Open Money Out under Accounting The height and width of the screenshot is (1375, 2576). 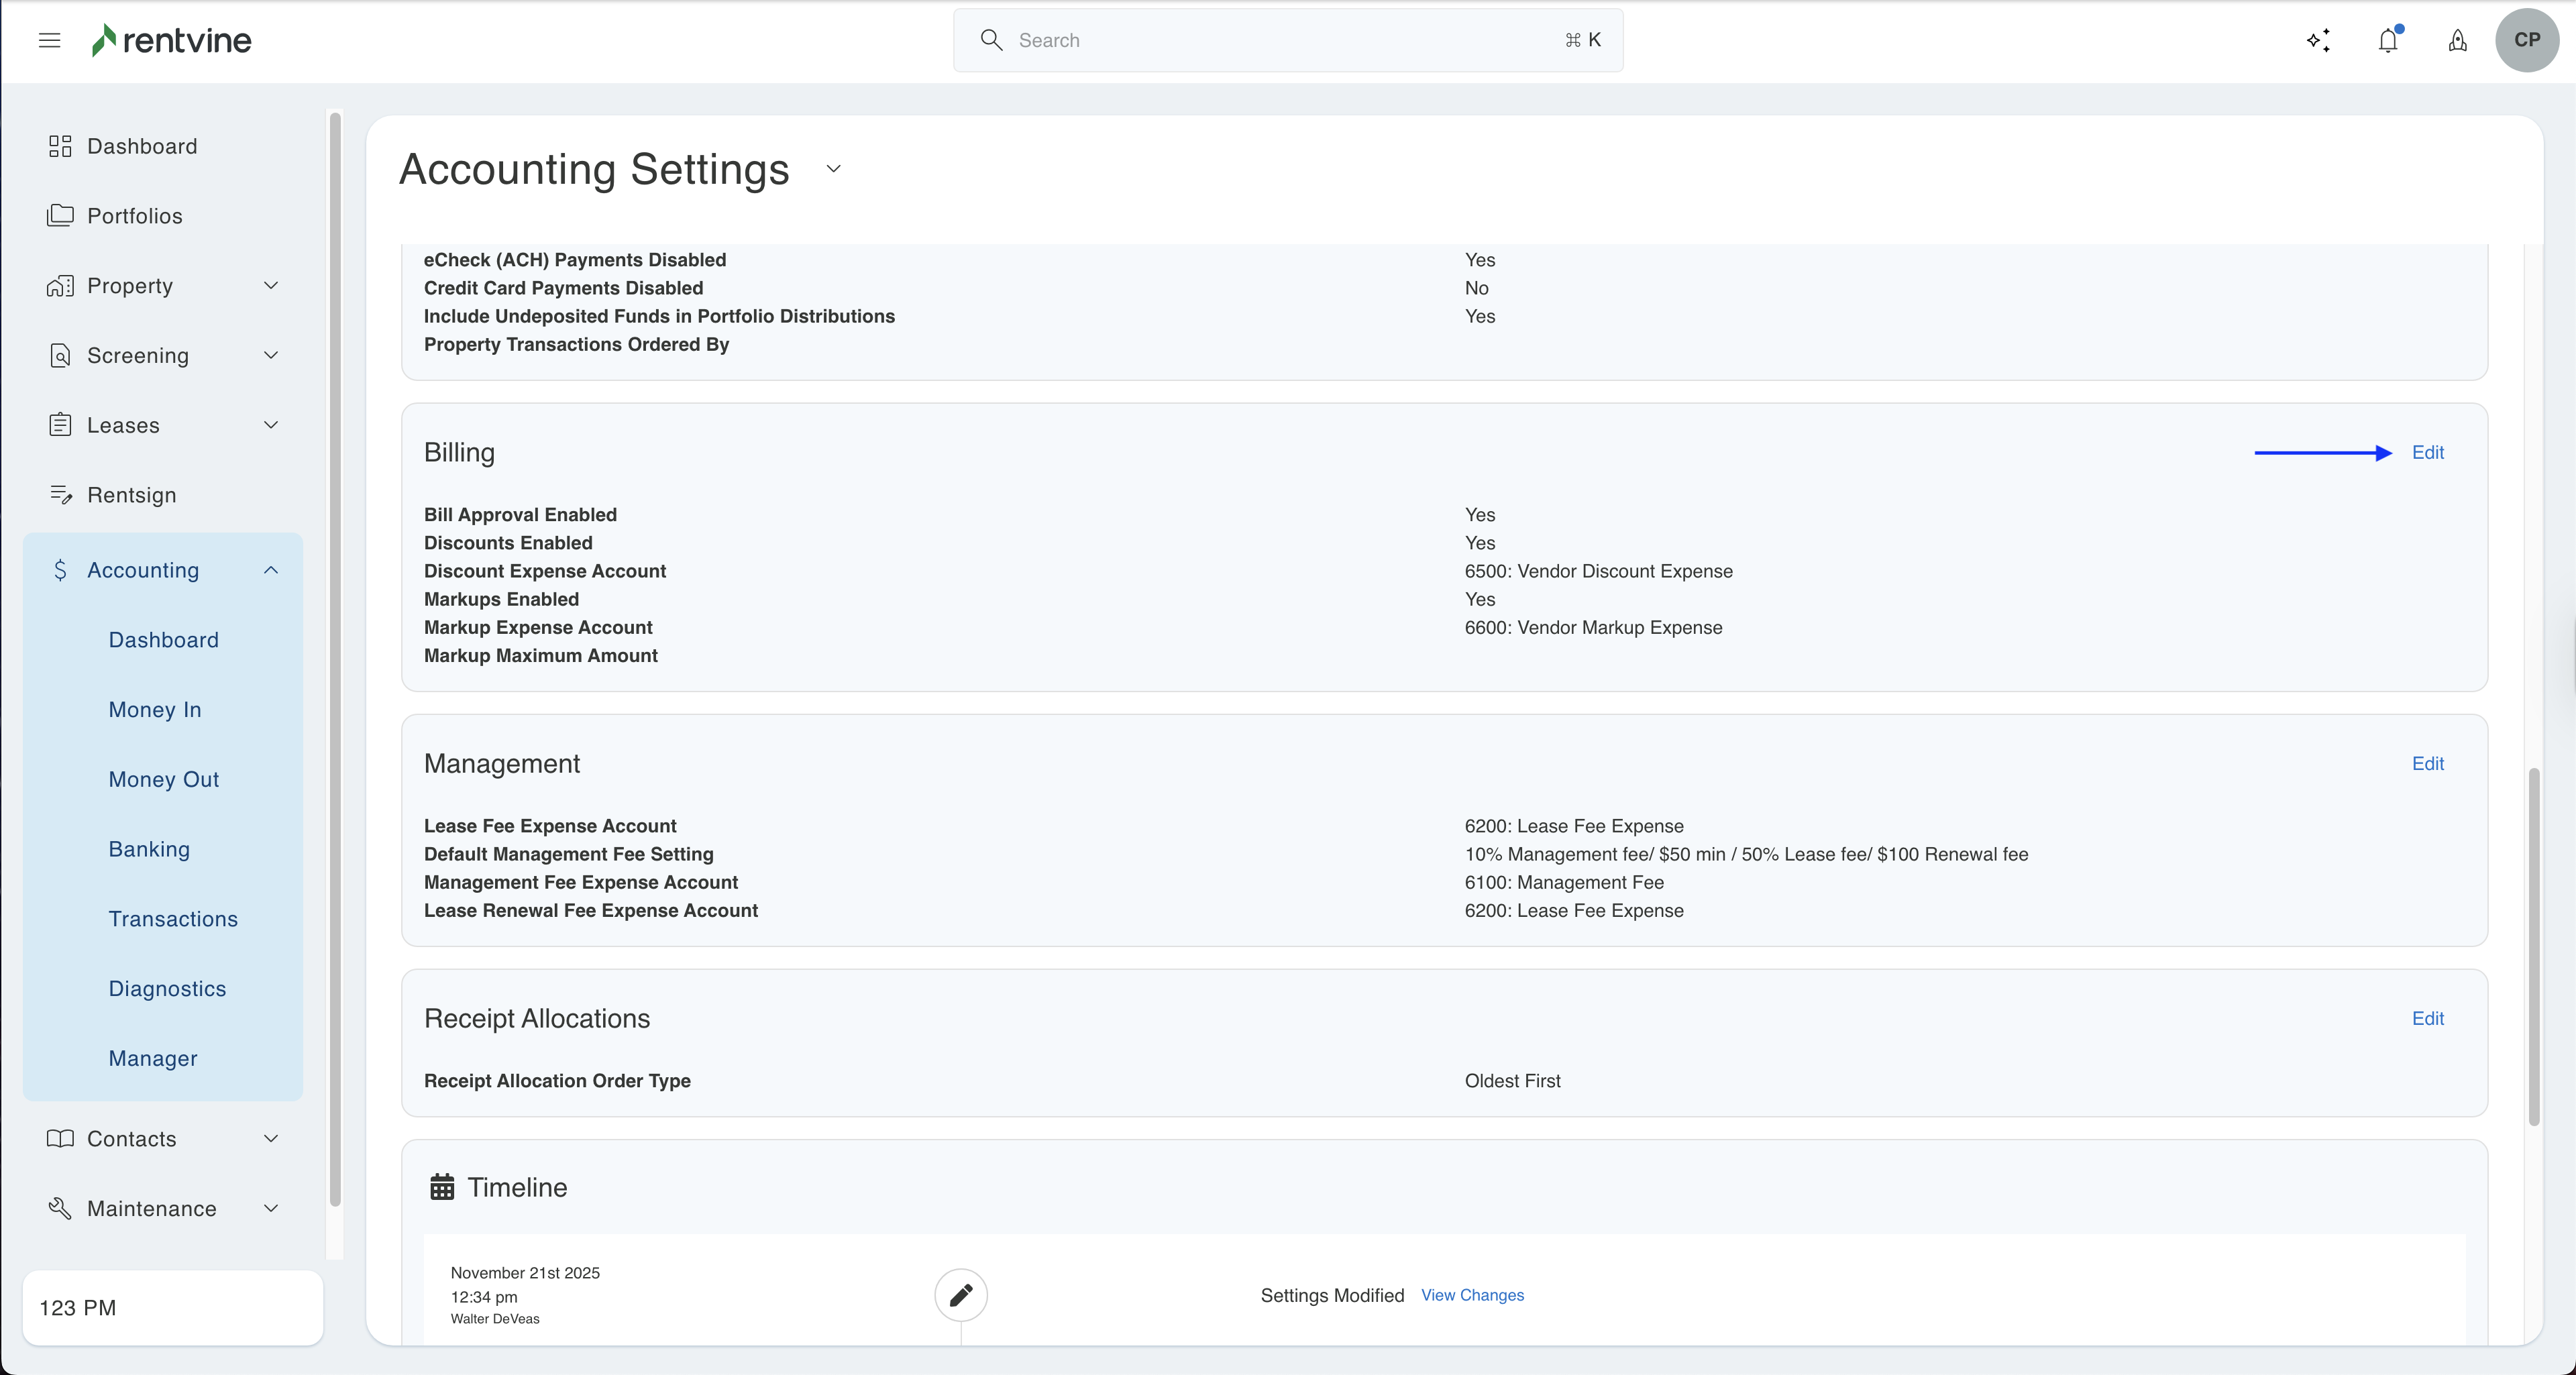[x=163, y=779]
